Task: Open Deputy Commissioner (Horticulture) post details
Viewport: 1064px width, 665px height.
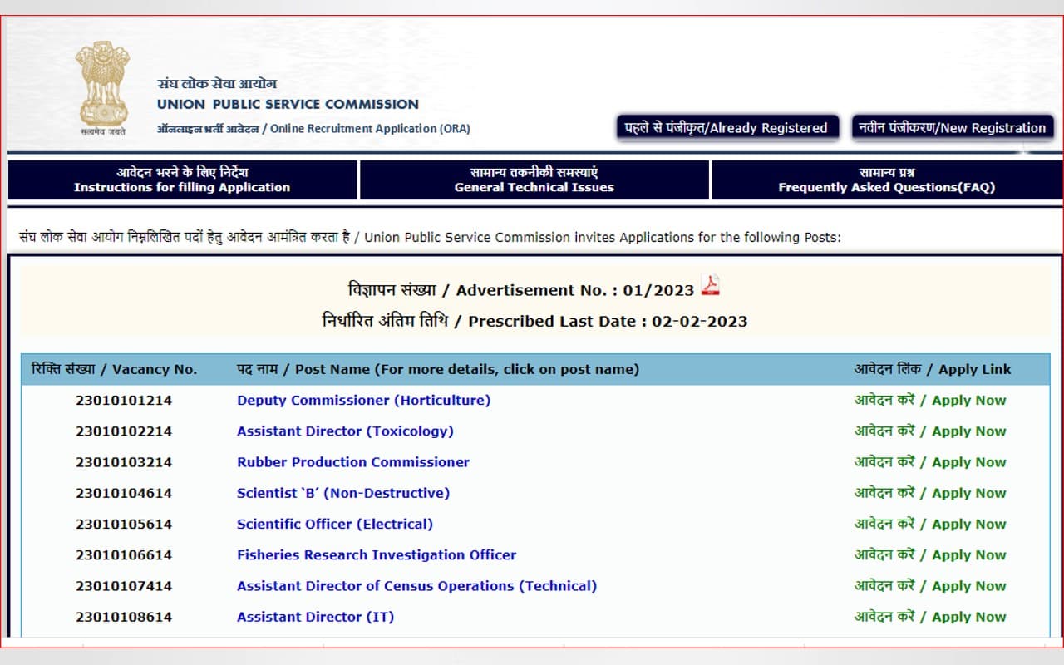Action: 363,400
